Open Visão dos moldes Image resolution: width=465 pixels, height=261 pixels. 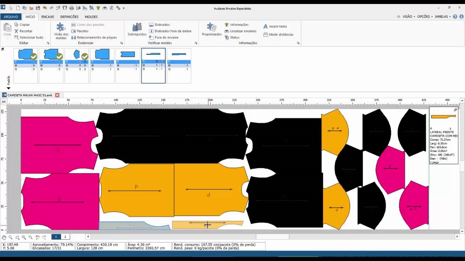coord(61,31)
